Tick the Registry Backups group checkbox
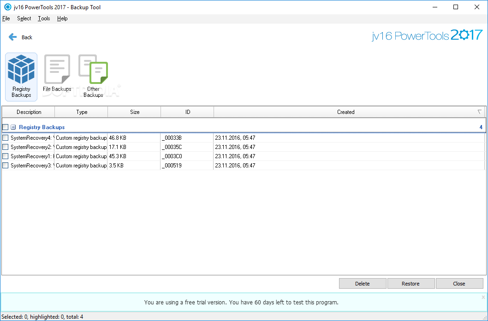Viewport: 488px width, 321px height. [5, 127]
